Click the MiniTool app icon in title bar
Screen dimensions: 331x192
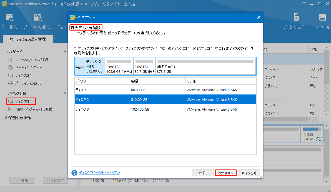point(4,4)
